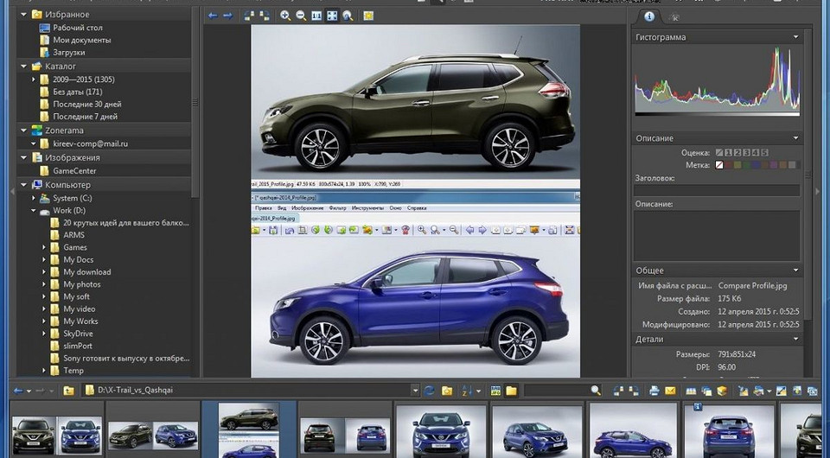Toggle the folder display icon
830x458 pixels.
511,391
